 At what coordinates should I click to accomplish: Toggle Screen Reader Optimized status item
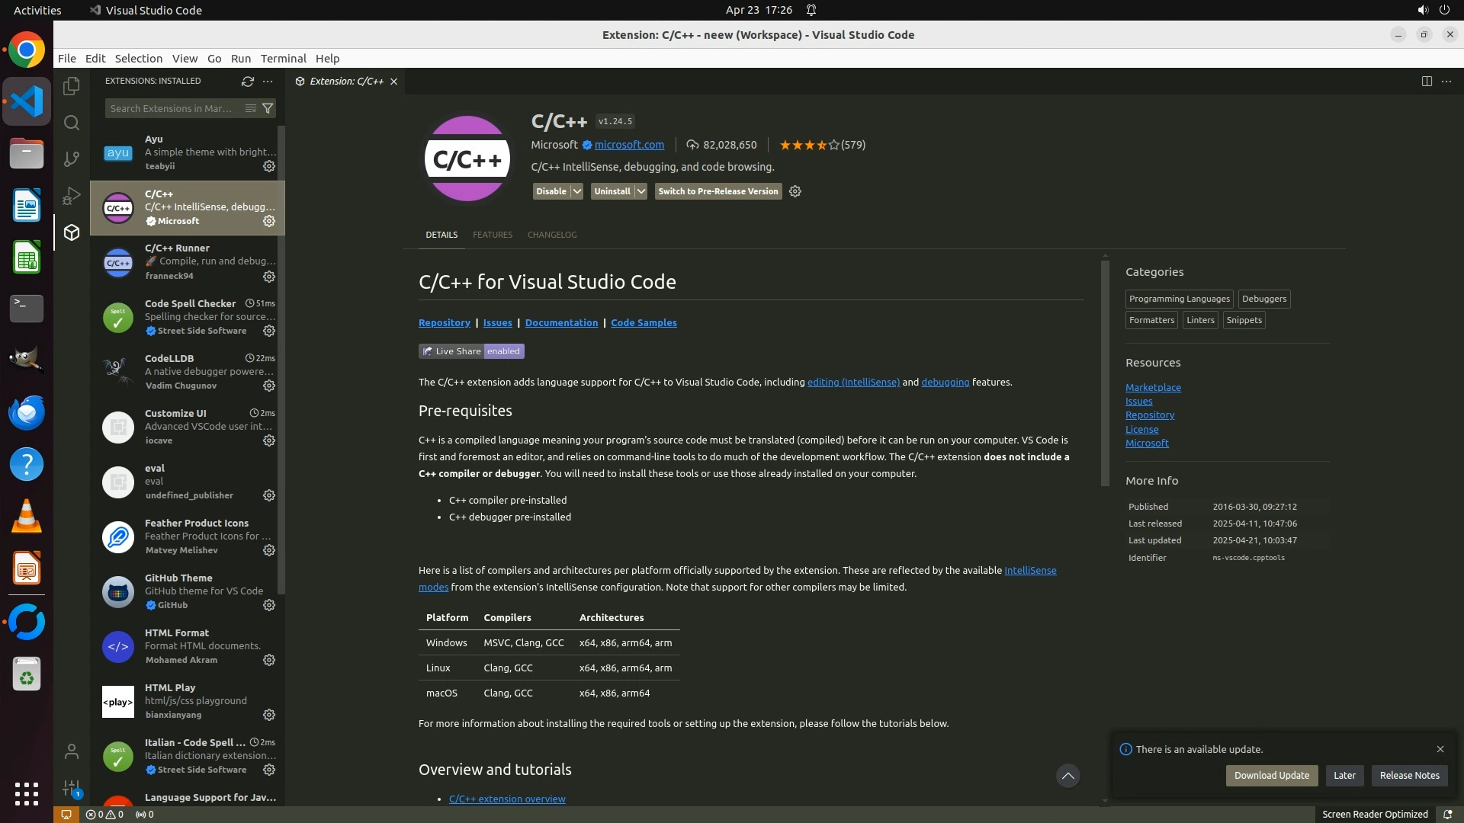coord(1374,814)
